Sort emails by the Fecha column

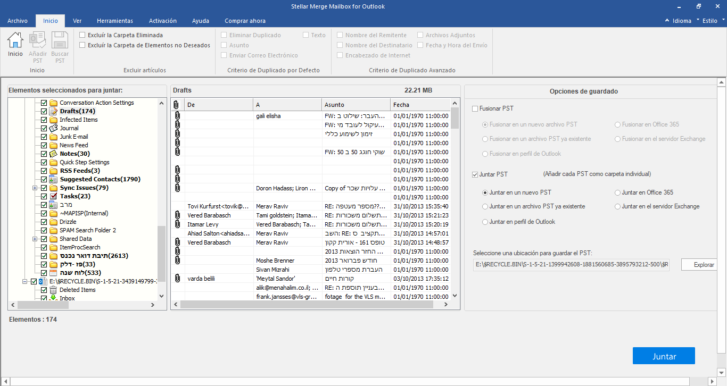click(x=420, y=105)
